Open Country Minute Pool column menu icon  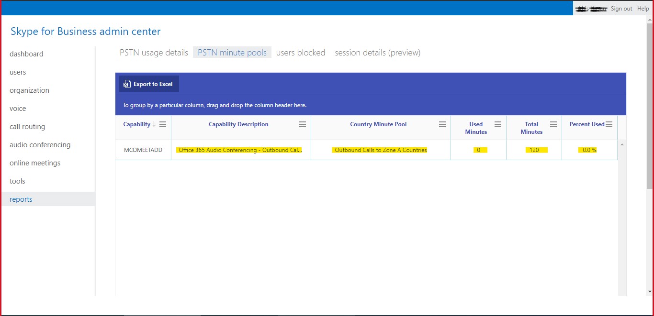click(442, 124)
